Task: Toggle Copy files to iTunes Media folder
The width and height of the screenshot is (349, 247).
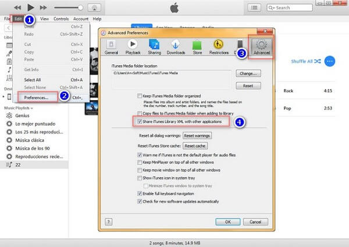Action: pyautogui.click(x=140, y=113)
